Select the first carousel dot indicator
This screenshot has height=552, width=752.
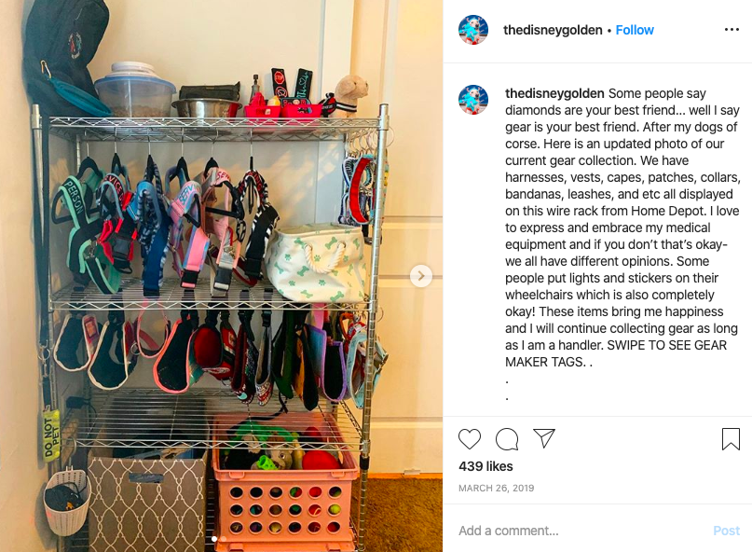(214, 539)
